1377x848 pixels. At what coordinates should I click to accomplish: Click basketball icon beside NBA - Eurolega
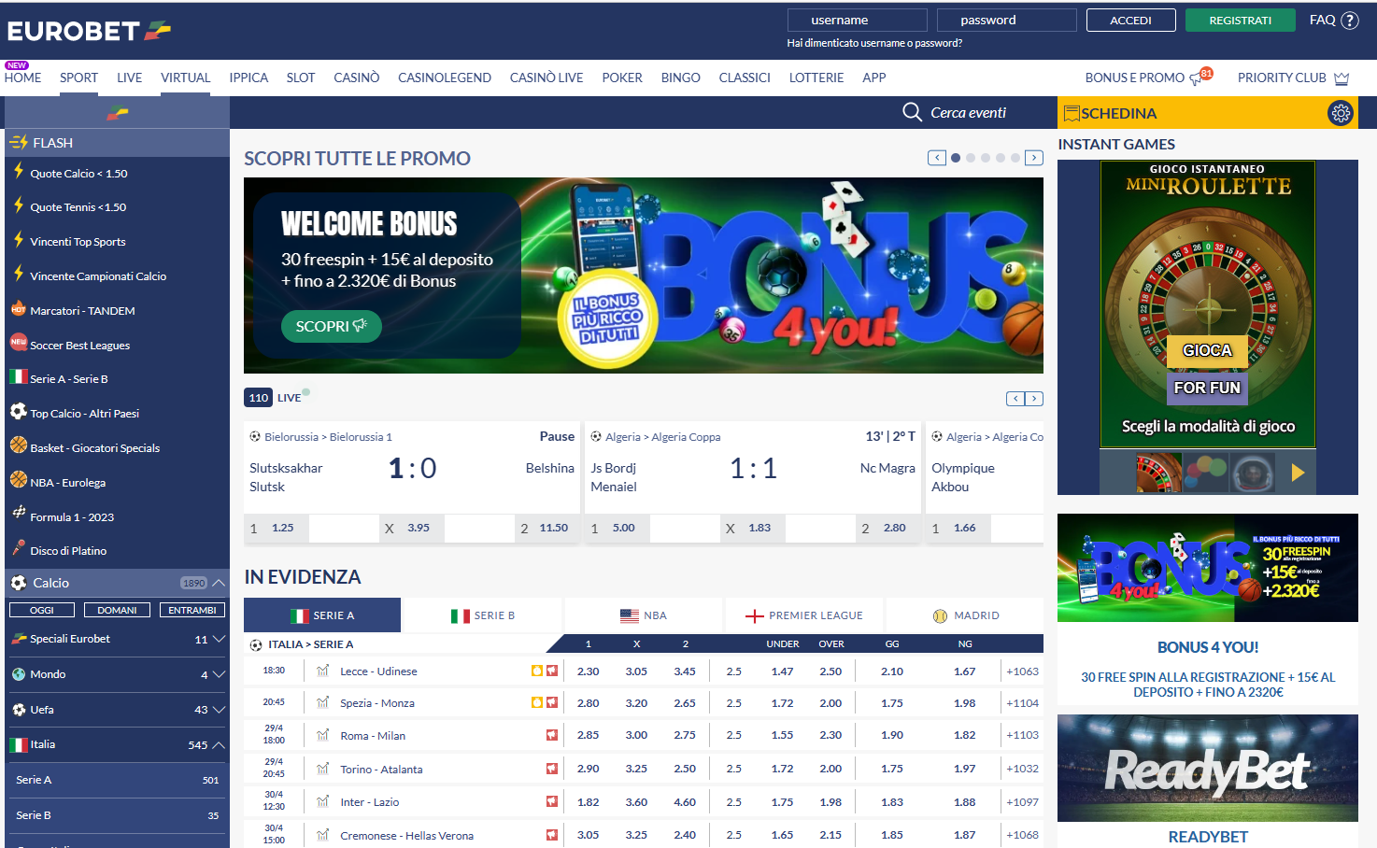[19, 480]
